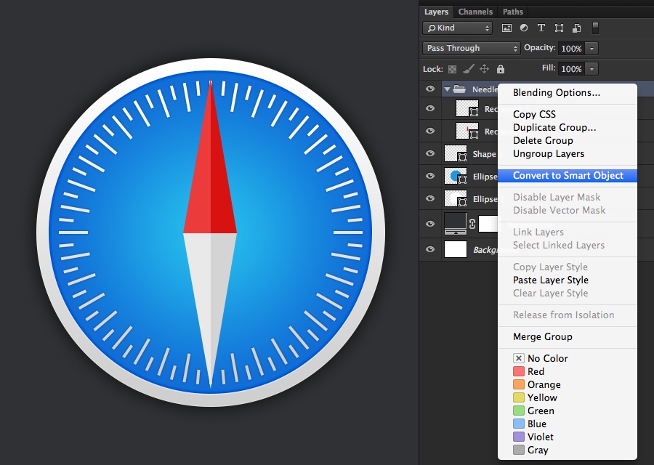Select Gray color label
Viewport: 654px width, 465px height.
(568, 450)
